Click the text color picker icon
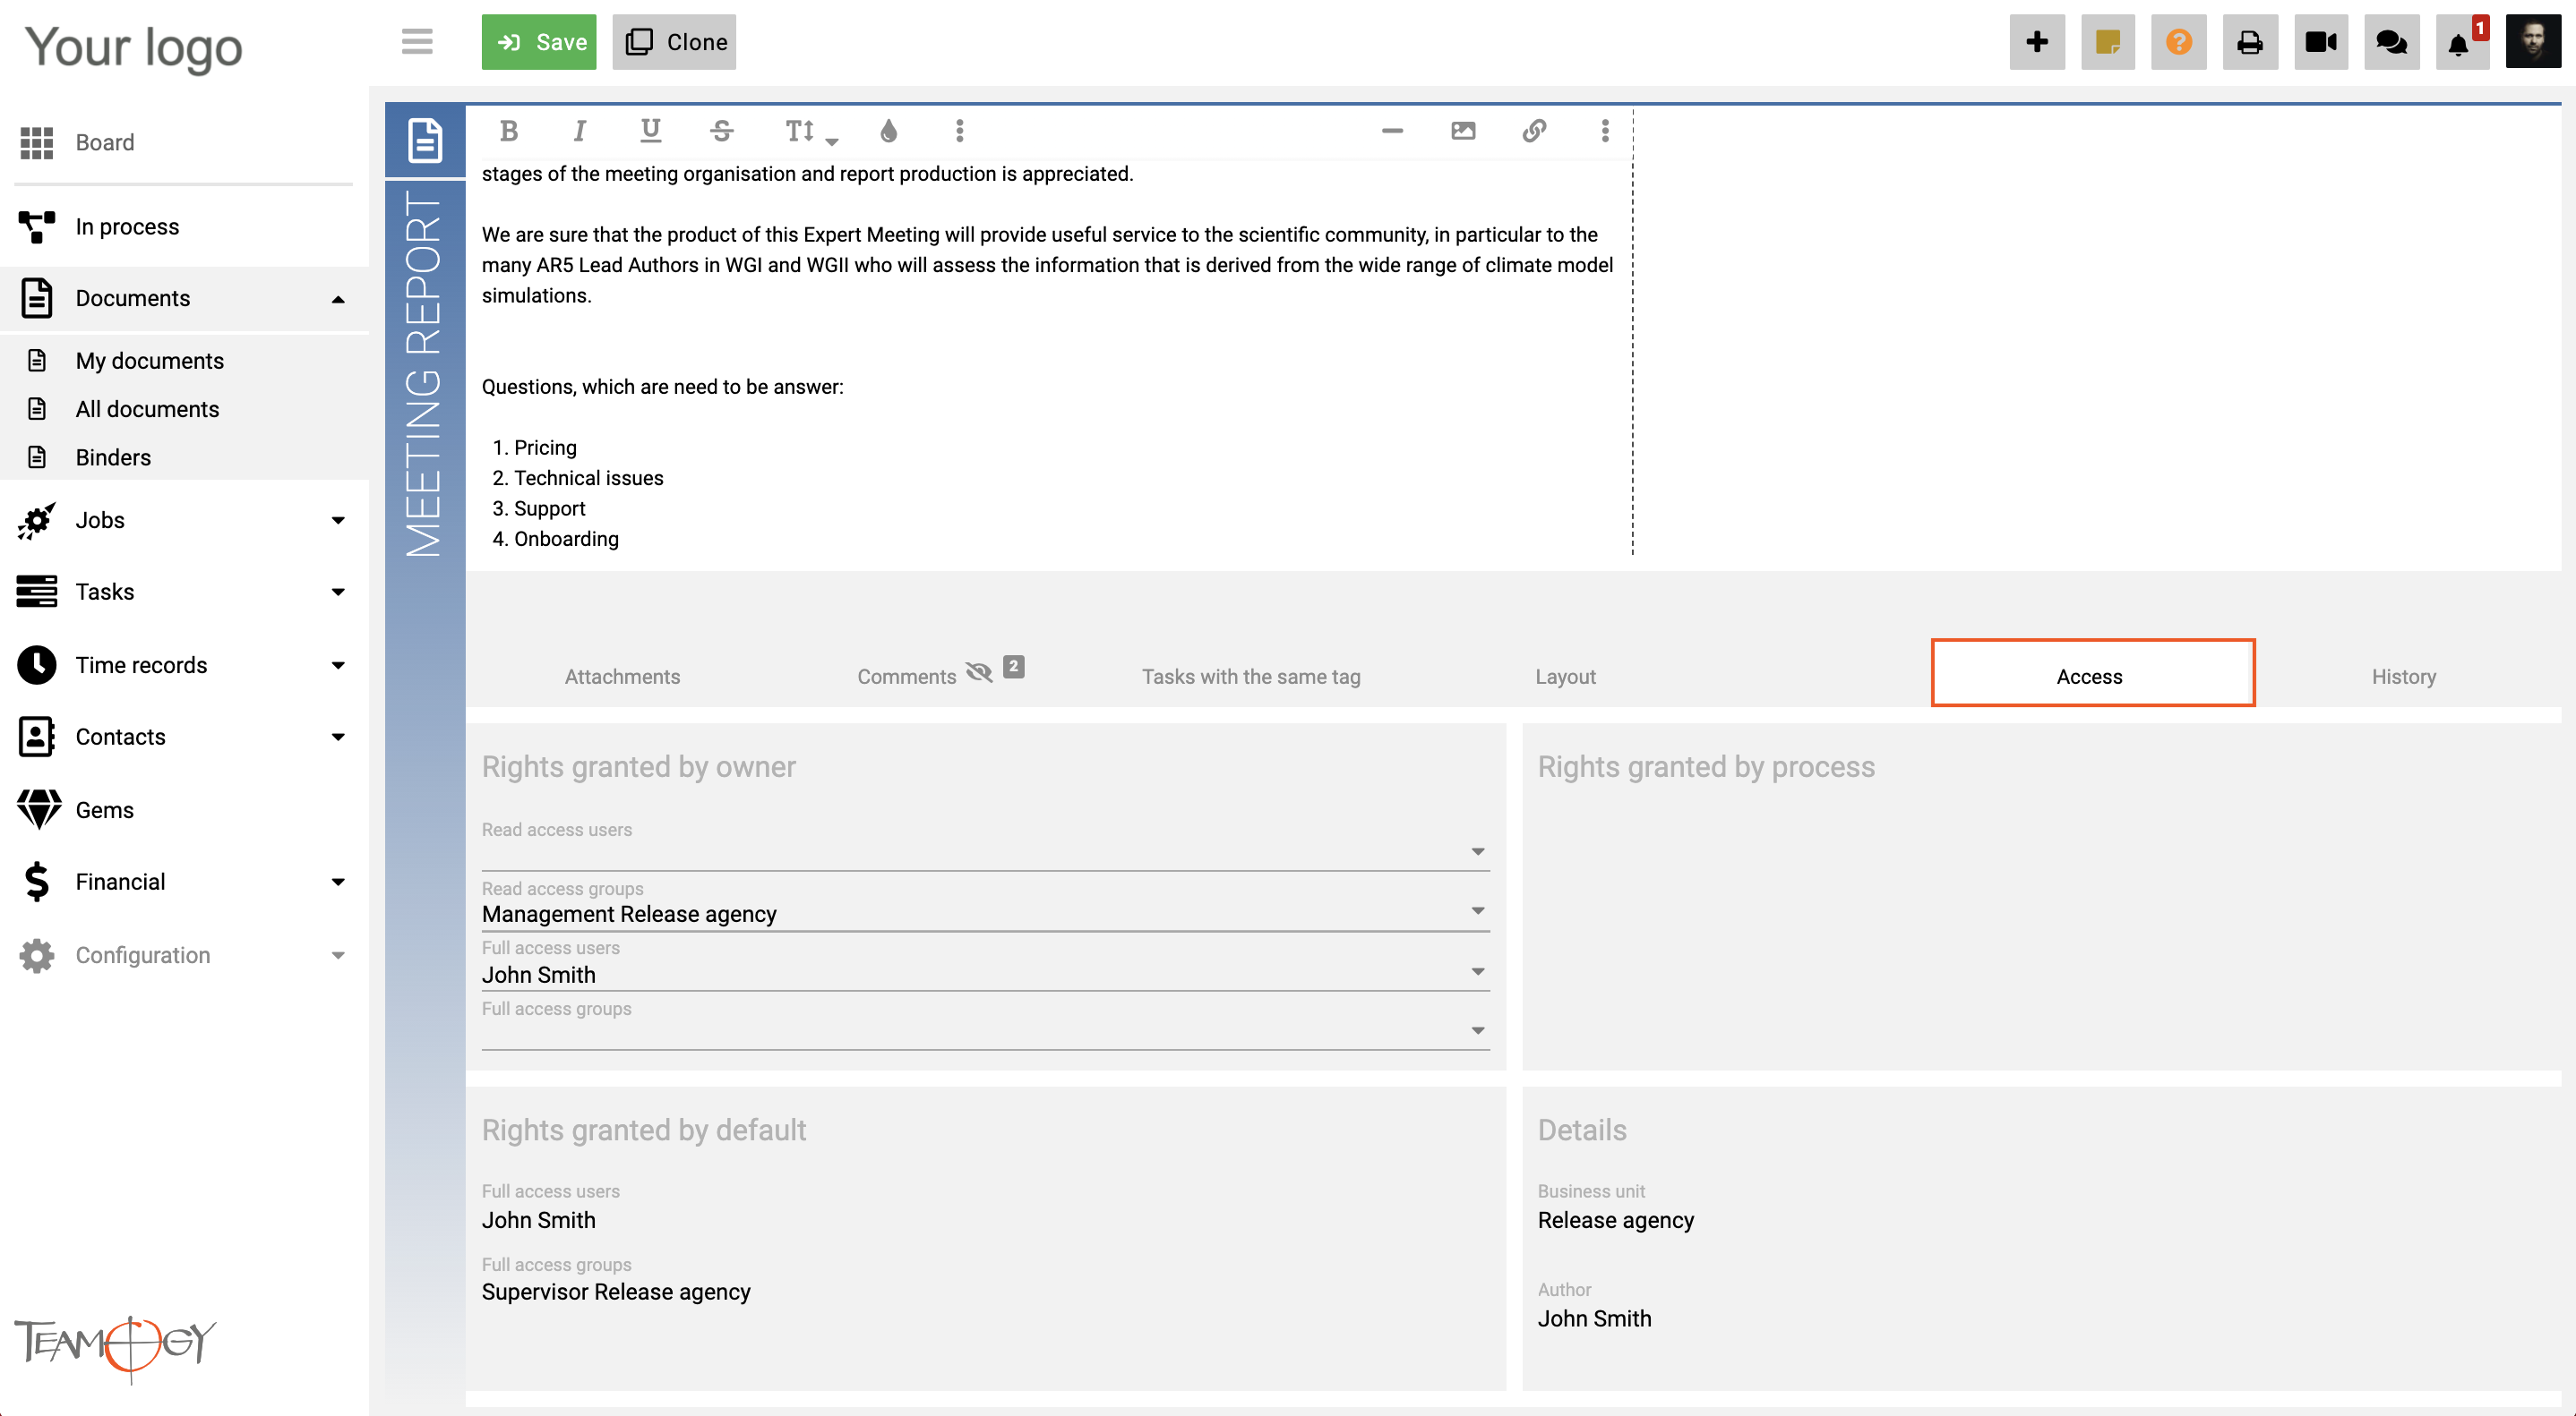Image resolution: width=2576 pixels, height=1416 pixels. tap(886, 131)
